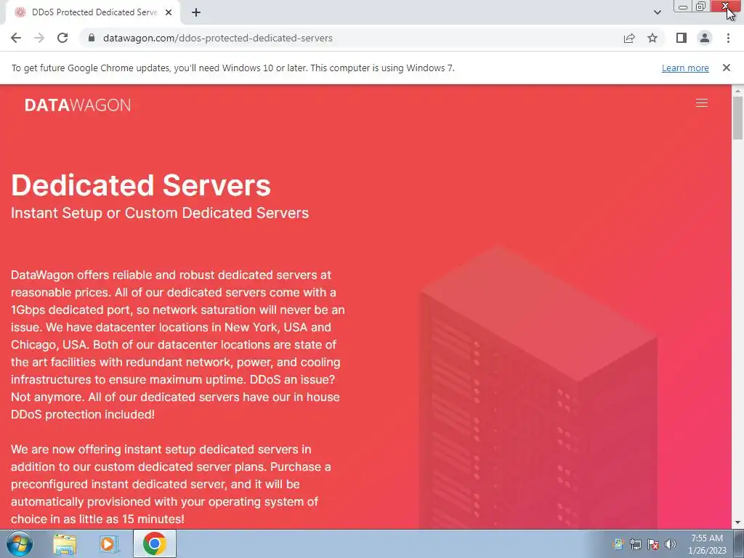Expand the tab search dropdown

click(657, 12)
